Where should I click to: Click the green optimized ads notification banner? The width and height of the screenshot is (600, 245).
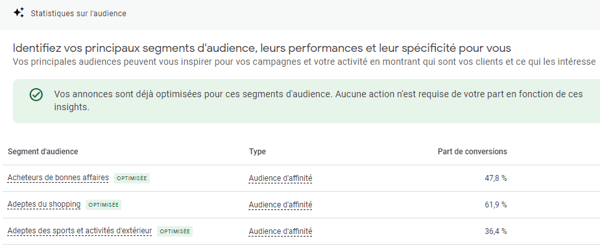pos(306,101)
